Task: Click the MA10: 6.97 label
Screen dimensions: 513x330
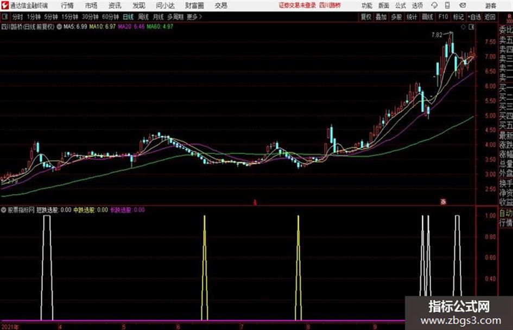Action: click(x=103, y=27)
